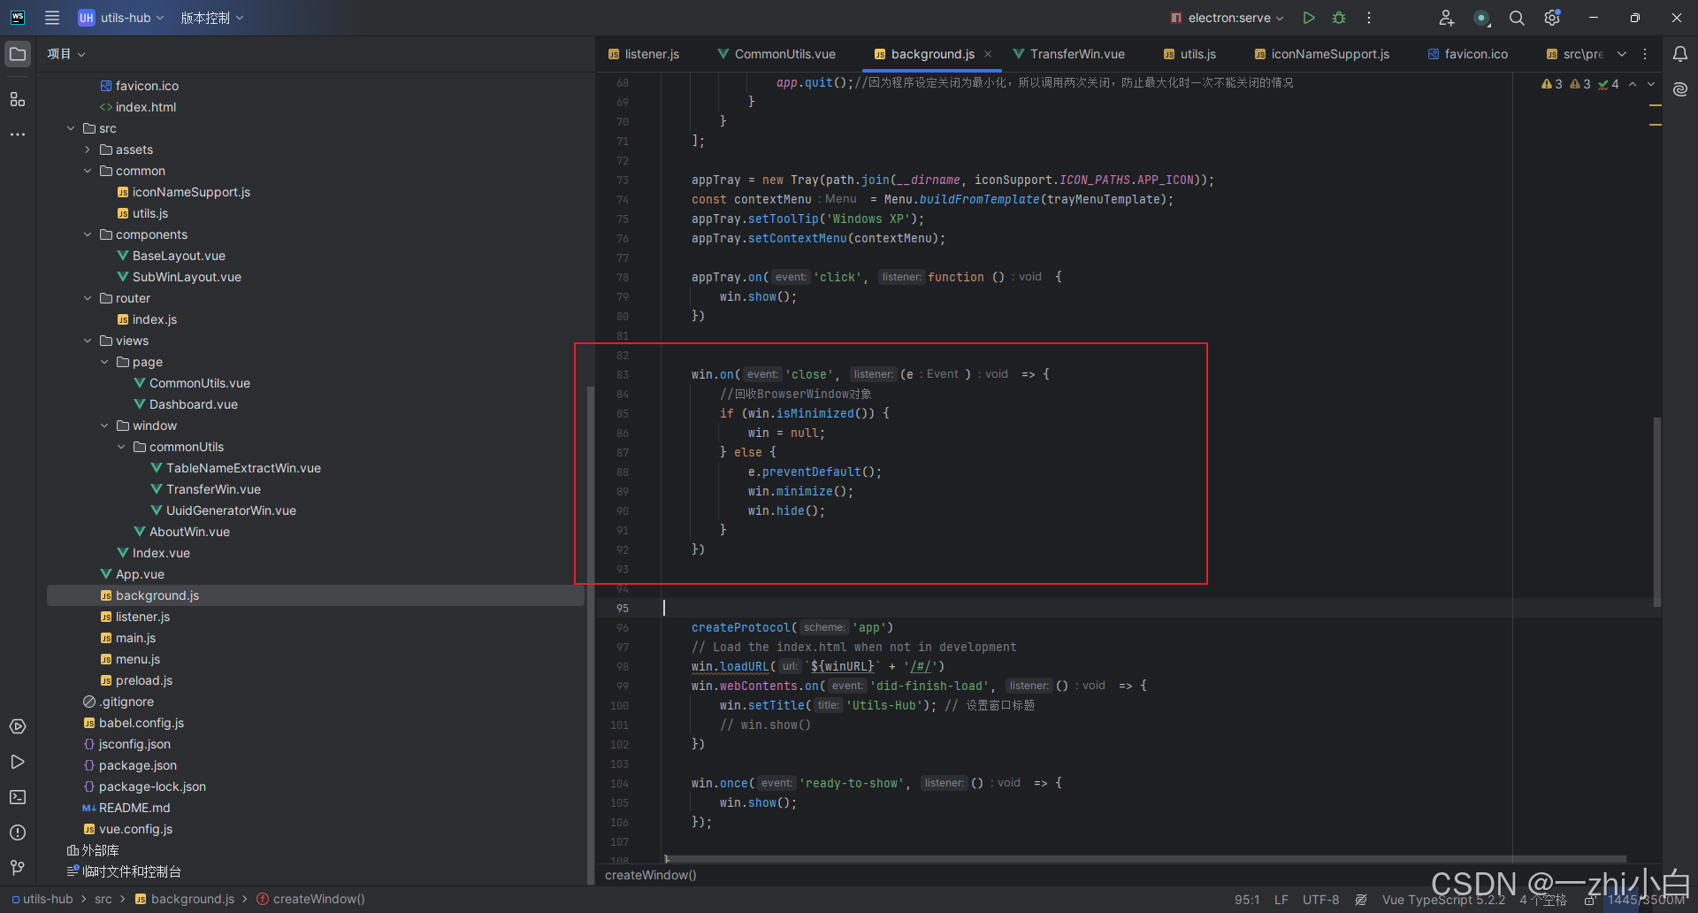Run electron:serve with the play icon
This screenshot has width=1698, height=913.
pyautogui.click(x=1309, y=18)
